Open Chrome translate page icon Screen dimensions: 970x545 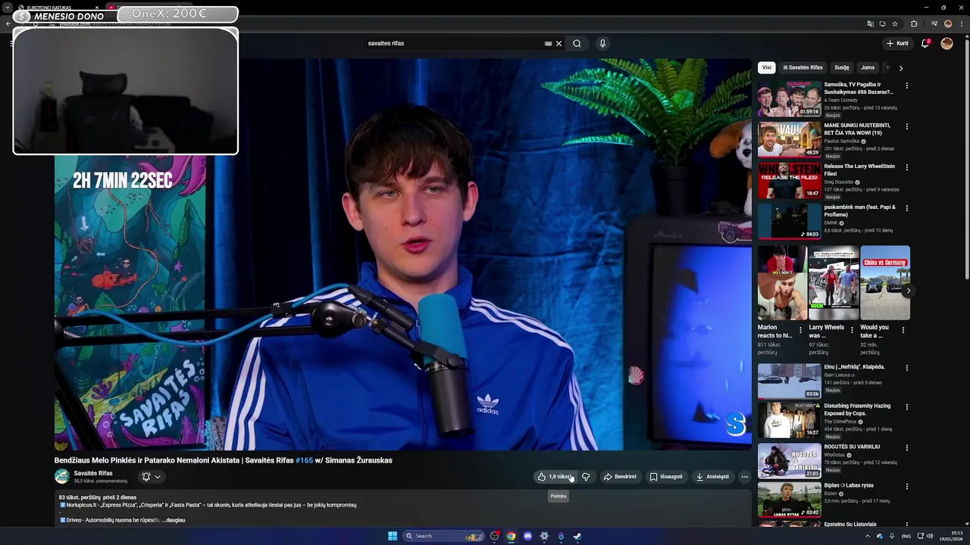click(871, 23)
